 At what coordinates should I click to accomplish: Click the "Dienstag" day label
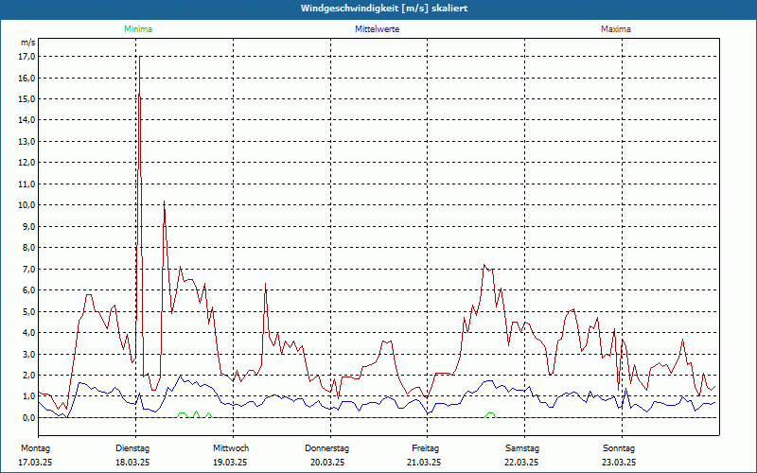[132, 448]
